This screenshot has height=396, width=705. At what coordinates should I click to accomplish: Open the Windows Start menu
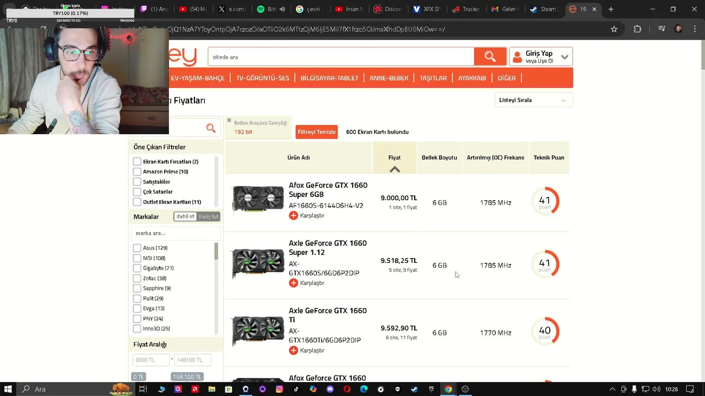click(x=8, y=389)
